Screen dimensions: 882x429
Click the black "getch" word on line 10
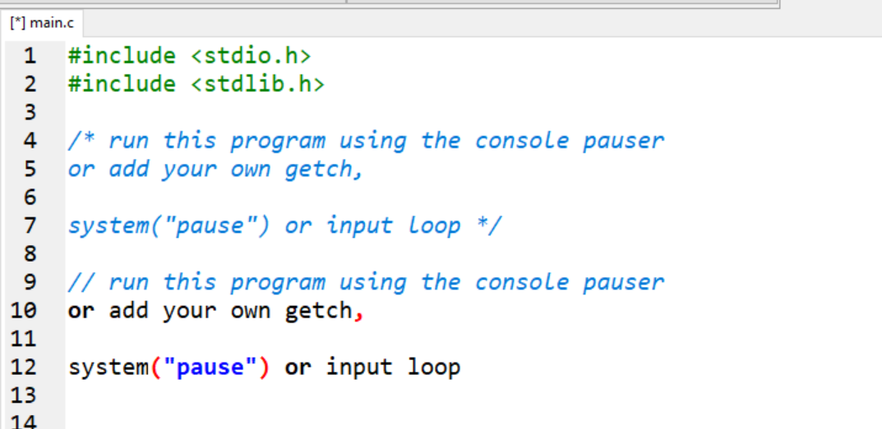point(318,311)
